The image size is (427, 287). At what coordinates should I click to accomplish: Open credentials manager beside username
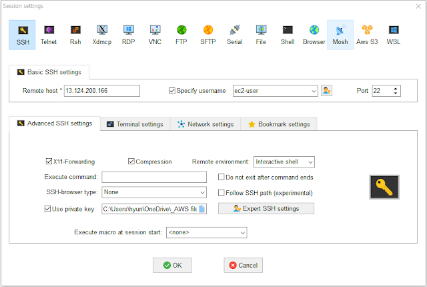326,90
